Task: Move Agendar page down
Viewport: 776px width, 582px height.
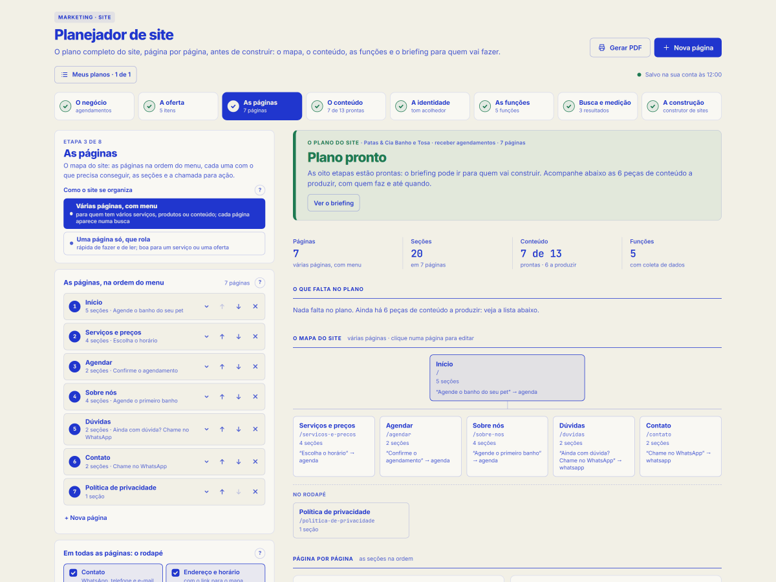Action: point(239,367)
